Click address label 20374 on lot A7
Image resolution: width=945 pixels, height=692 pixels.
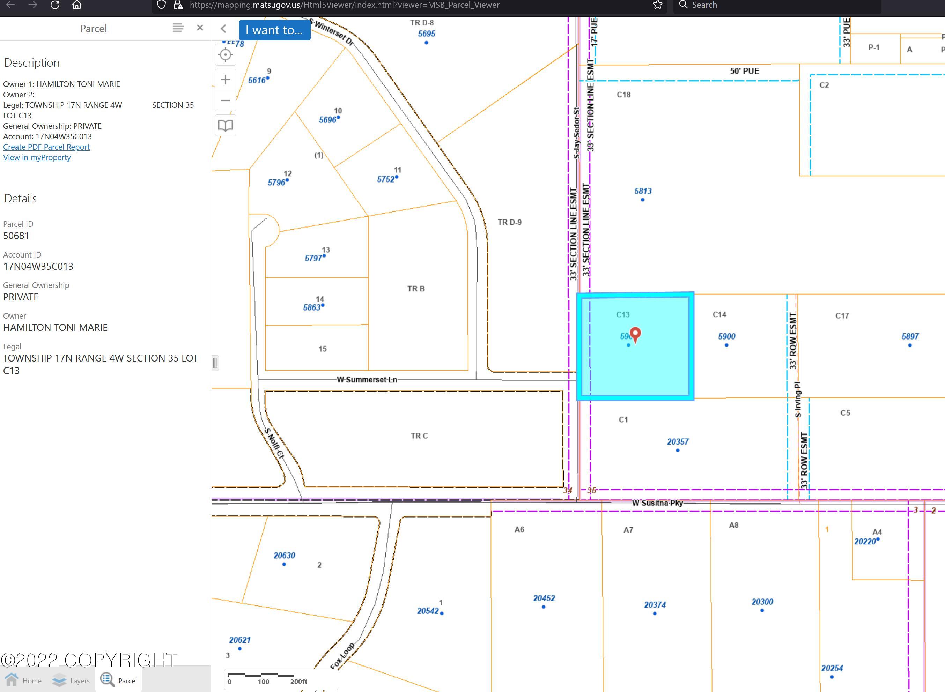655,605
